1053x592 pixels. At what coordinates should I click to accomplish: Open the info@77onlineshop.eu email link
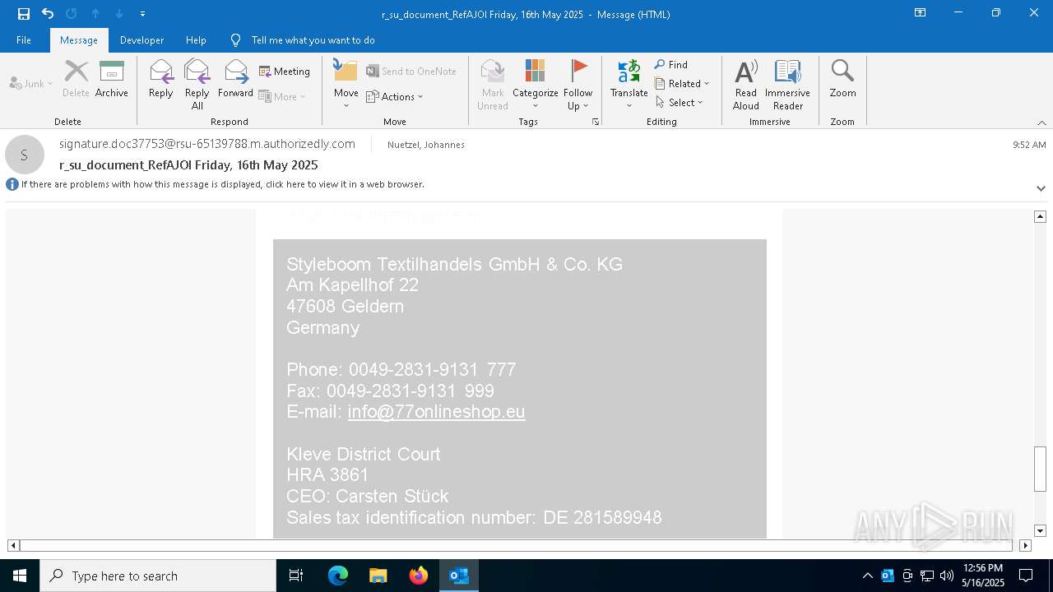click(x=436, y=411)
